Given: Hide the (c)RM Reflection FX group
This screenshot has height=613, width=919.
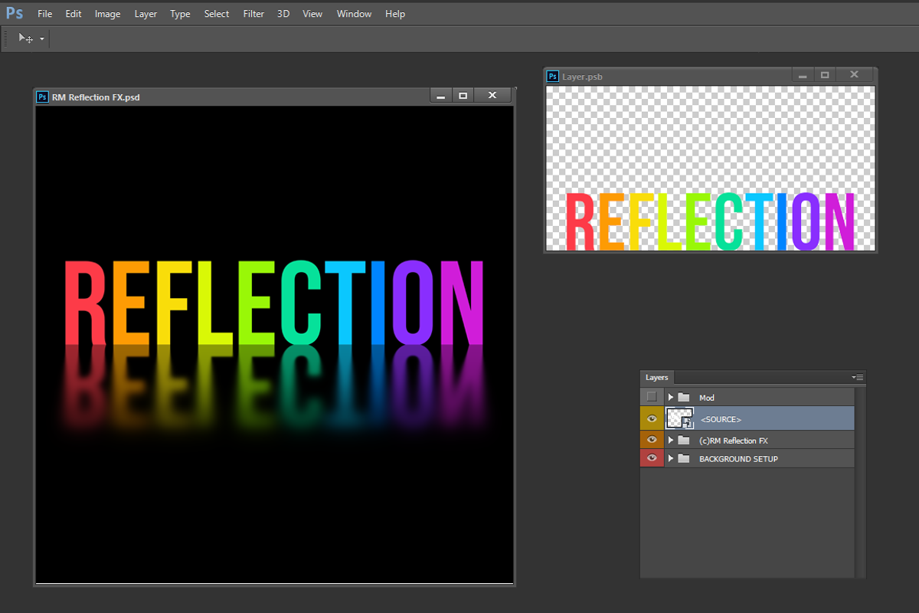Looking at the screenshot, I should click(652, 440).
